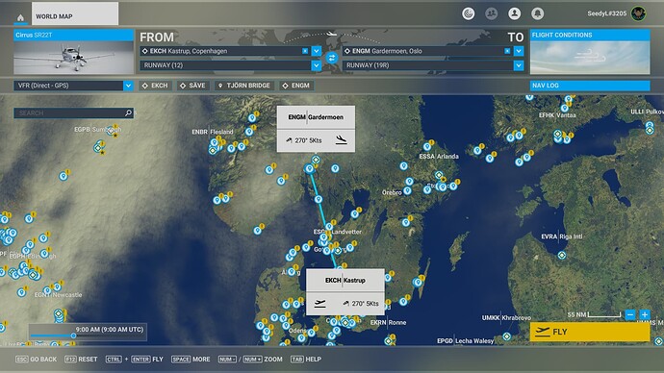The width and height of the screenshot is (664, 373).
Task: Click the takeoff icon in Kastrup tooltip
Action: [319, 303]
